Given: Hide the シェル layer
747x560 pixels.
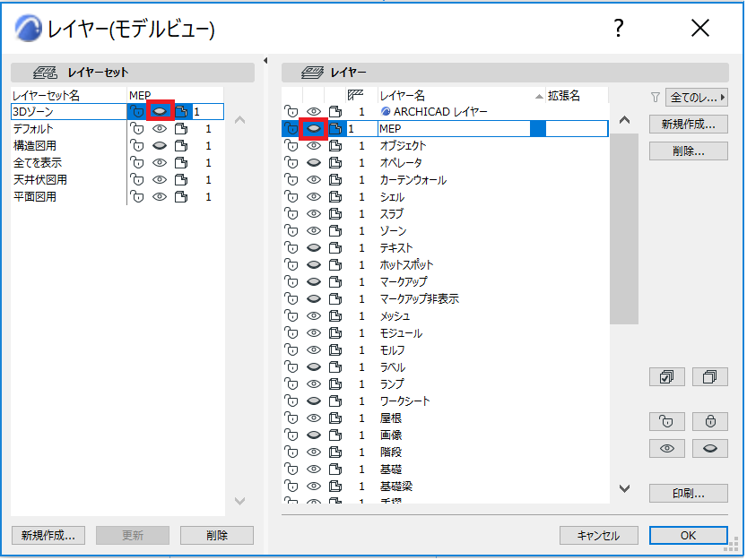Looking at the screenshot, I should [314, 196].
